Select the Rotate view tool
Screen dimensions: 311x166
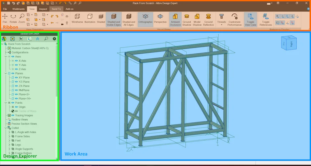point(13,18)
